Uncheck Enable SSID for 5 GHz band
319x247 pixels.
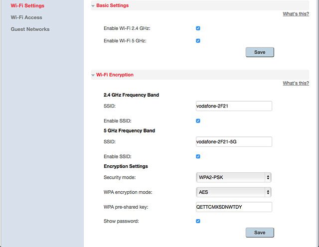click(x=198, y=156)
